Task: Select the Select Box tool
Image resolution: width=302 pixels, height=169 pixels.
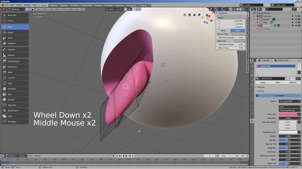Action: tap(15, 15)
